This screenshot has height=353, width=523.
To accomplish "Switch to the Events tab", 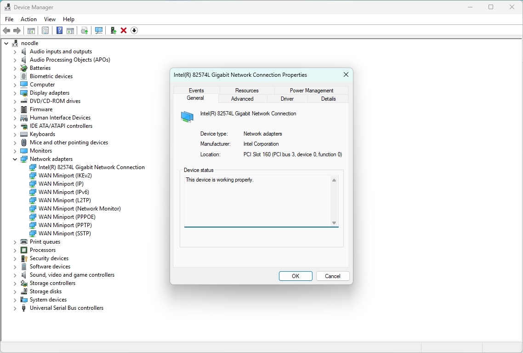I will (x=196, y=91).
